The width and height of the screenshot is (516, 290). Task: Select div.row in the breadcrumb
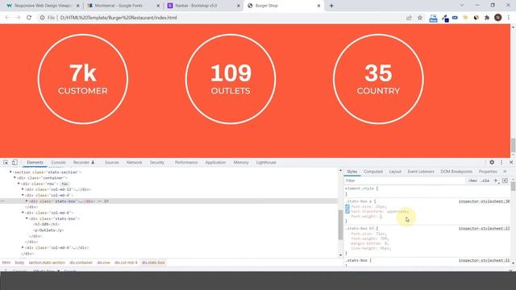point(104,263)
